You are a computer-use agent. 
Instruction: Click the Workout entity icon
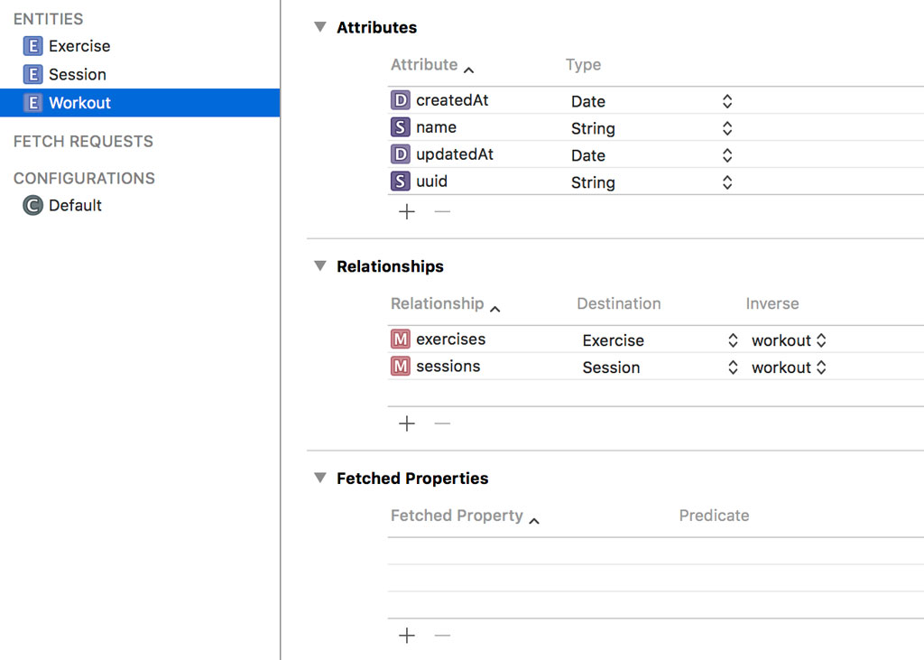click(33, 103)
